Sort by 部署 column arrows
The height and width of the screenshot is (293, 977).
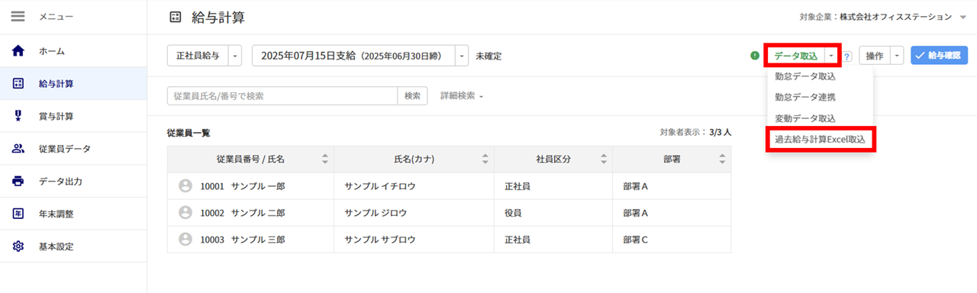click(721, 159)
